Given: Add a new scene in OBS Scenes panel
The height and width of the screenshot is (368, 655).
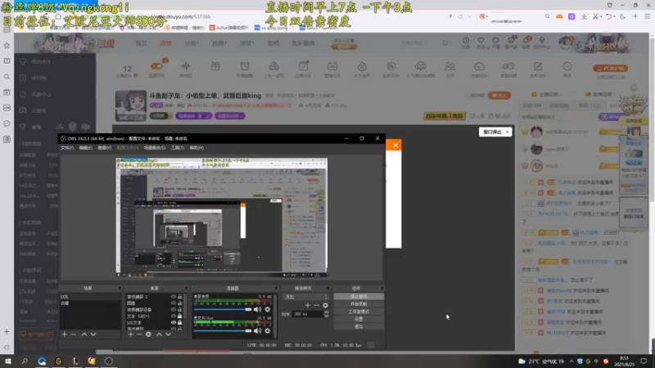Looking at the screenshot, I should coord(65,334).
